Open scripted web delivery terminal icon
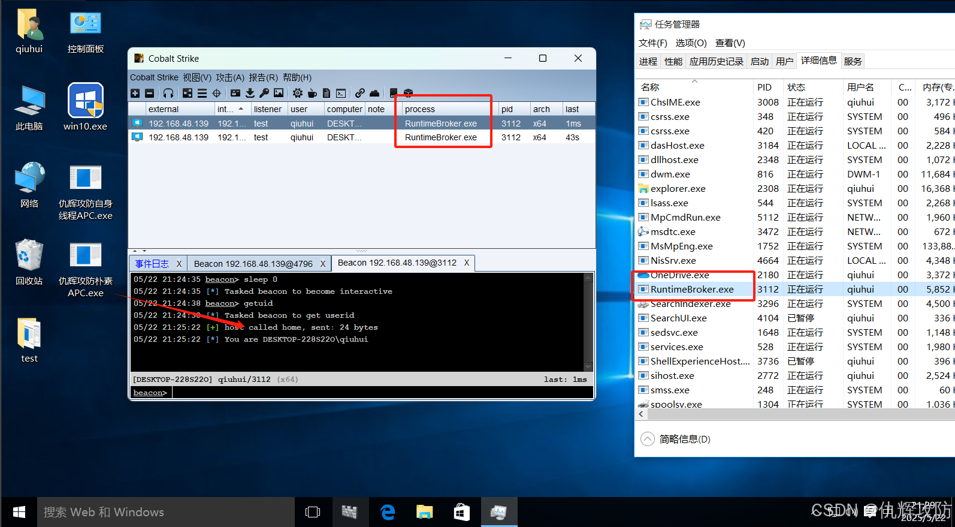This screenshot has width=955, height=527. (341, 93)
